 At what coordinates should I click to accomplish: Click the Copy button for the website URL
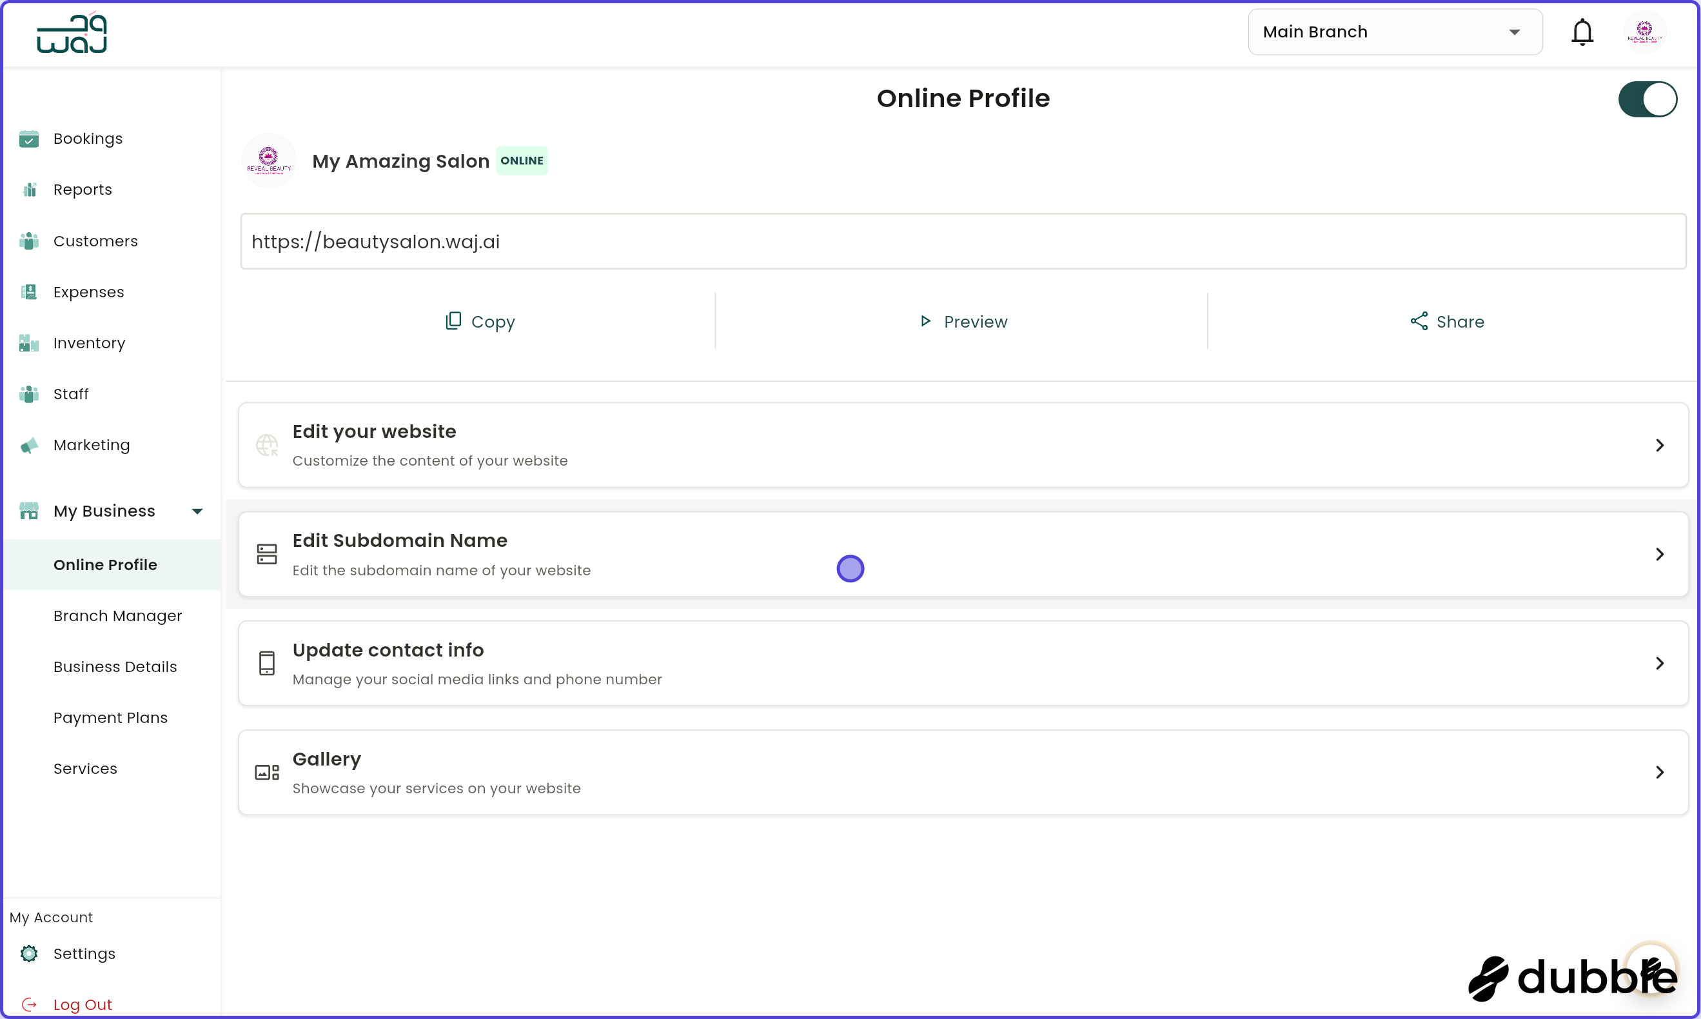click(479, 321)
